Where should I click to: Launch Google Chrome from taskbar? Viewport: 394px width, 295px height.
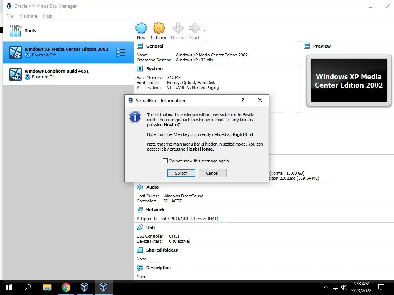click(66, 287)
